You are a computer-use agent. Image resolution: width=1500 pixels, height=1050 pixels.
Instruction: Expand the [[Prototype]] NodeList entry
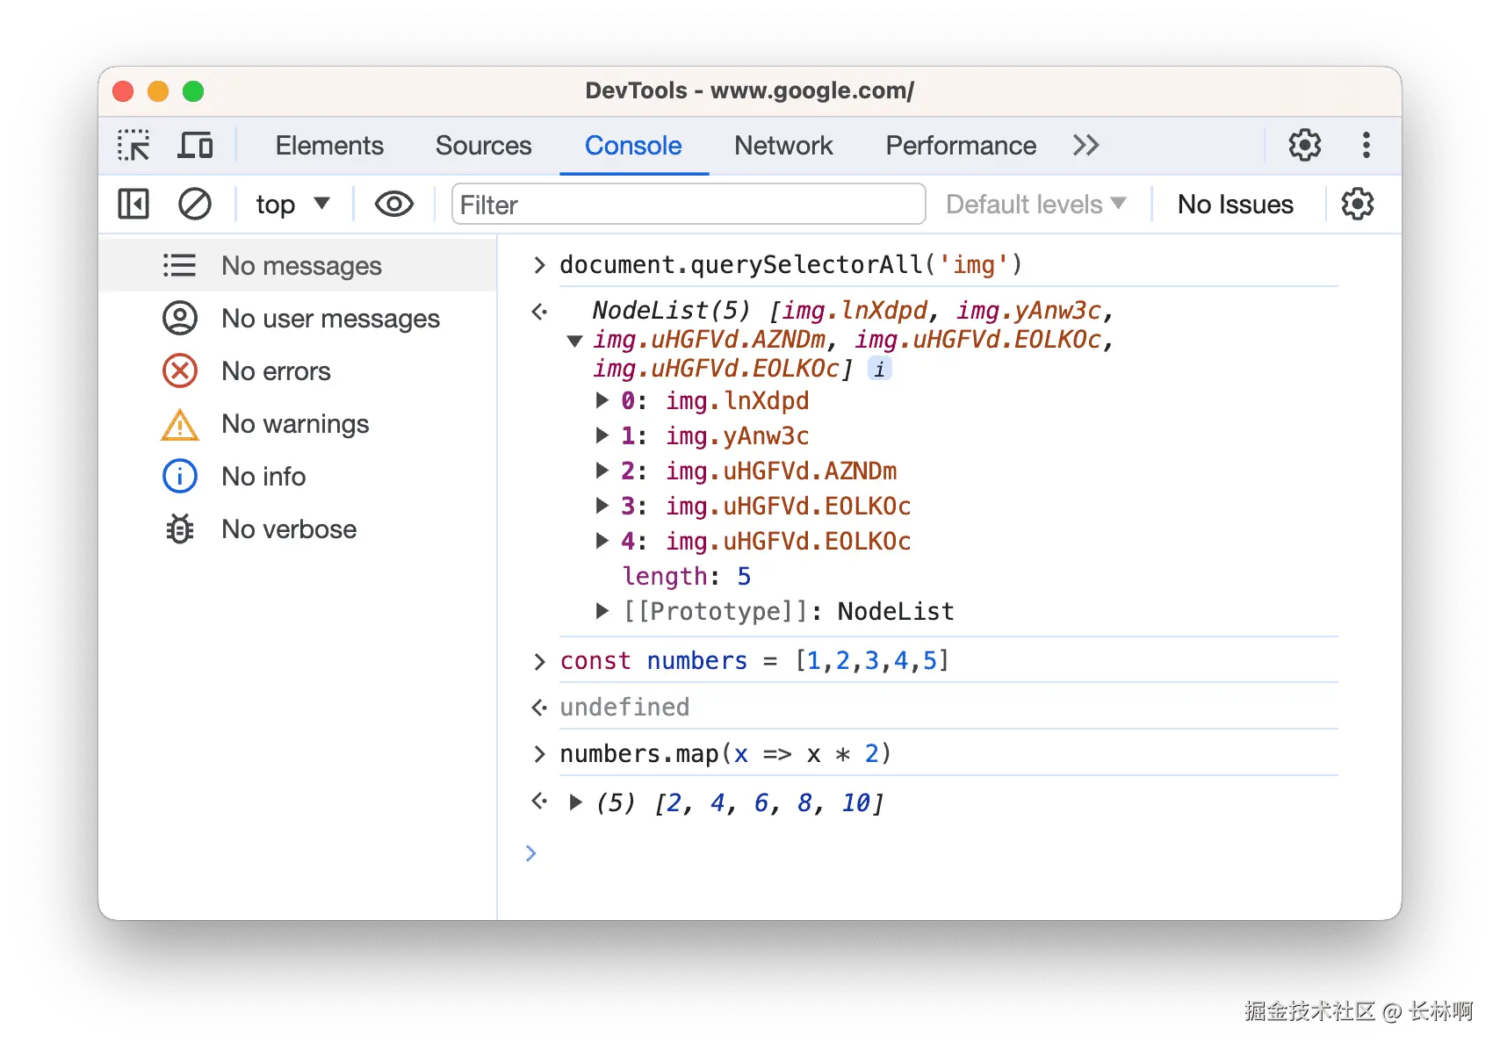coord(602,611)
